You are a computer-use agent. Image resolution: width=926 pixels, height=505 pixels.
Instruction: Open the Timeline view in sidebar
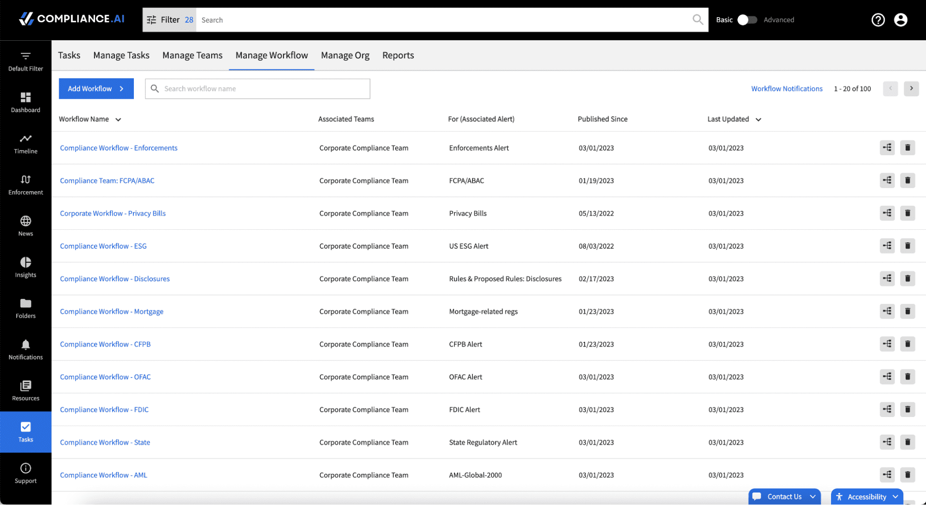click(25, 144)
